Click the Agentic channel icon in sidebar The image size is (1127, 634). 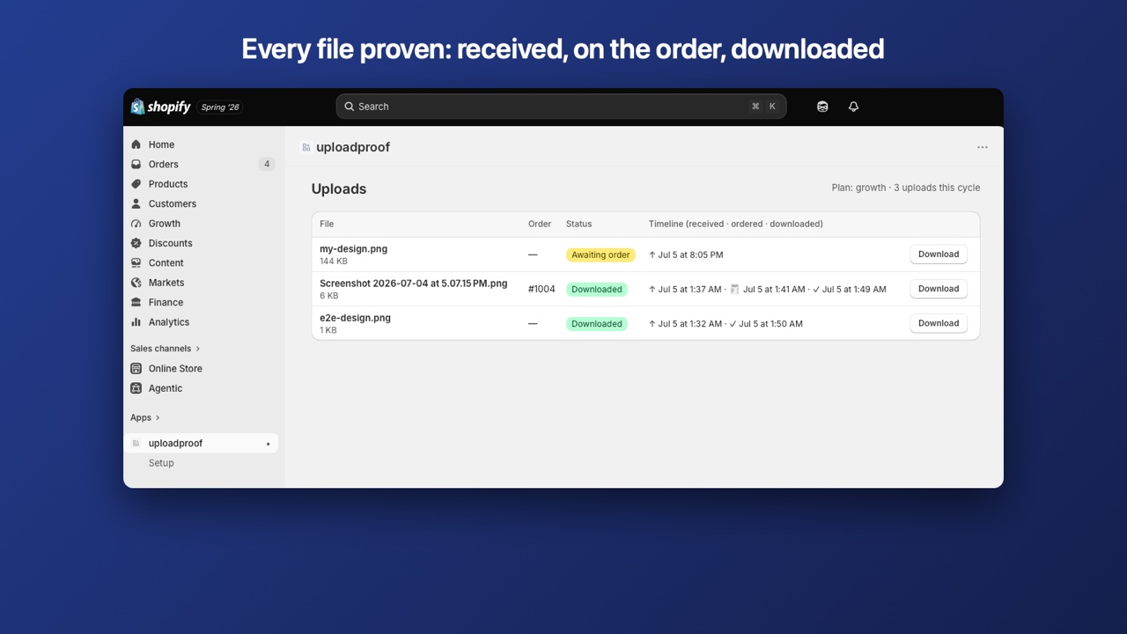[x=136, y=388]
